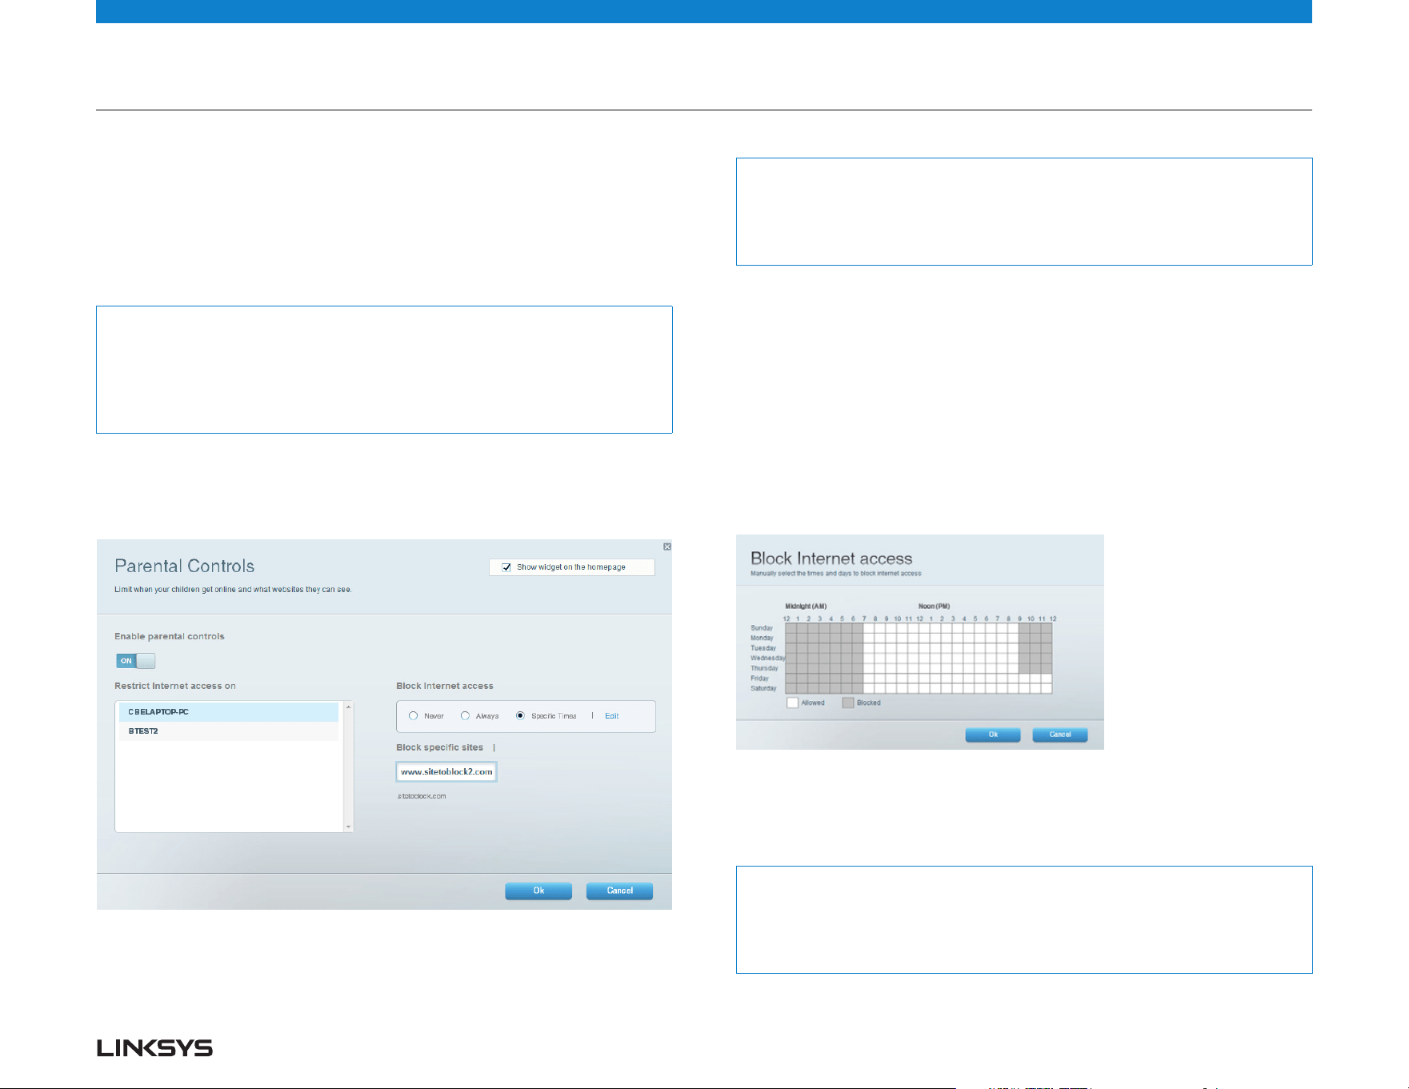
Task: Choose Specific Times radio option
Action: coord(520,716)
